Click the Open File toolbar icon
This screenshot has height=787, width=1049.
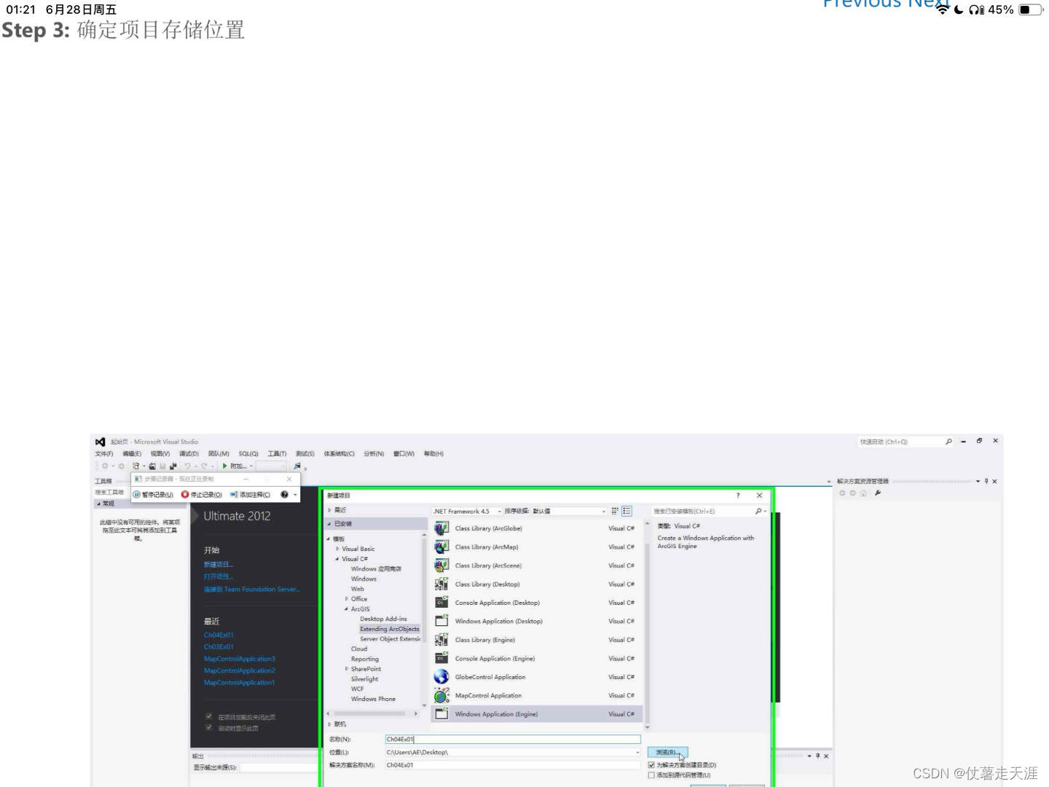(152, 466)
